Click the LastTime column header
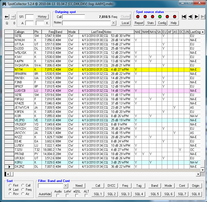Image resolution: width=207 pixels, height=202 pixels. tap(91, 32)
